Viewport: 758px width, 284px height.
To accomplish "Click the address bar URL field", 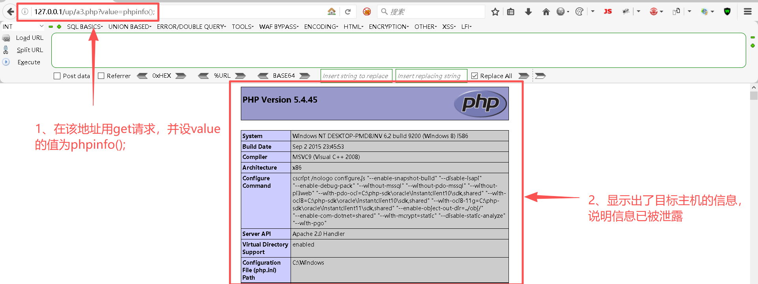I will pos(174,12).
